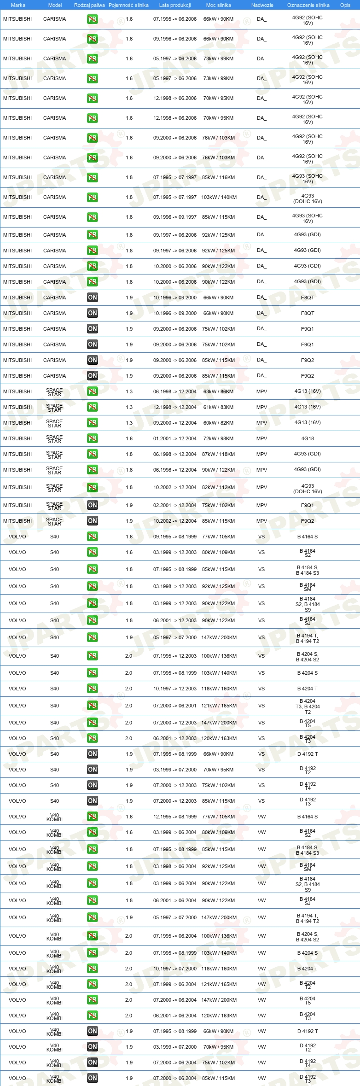Click ON diesel icon in Volvo S40 75kW / 102KM row

coord(93,786)
